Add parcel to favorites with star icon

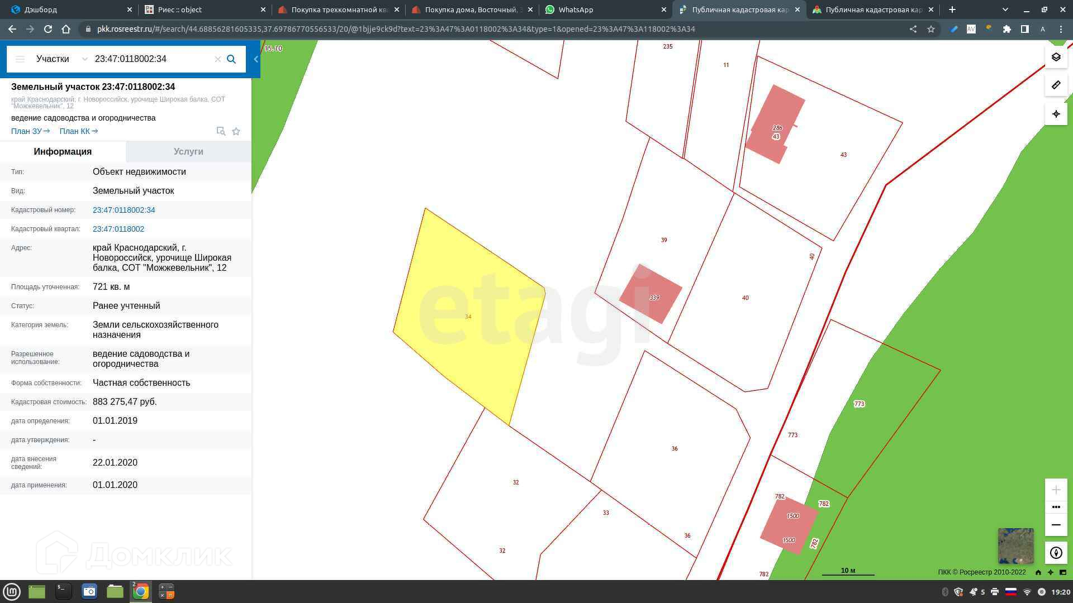236,131
